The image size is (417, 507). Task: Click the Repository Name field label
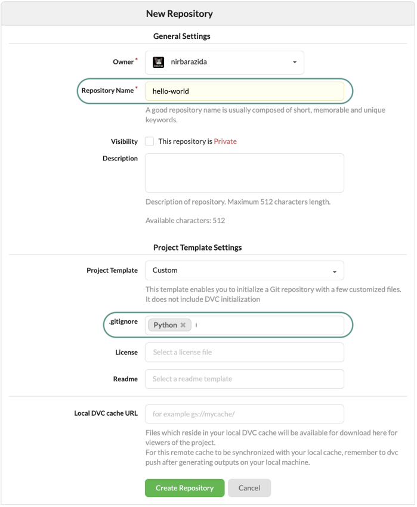(107, 91)
